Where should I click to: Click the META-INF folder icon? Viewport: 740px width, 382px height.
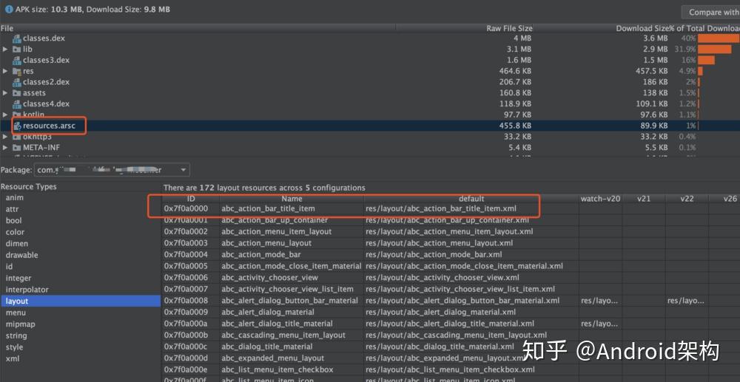17,148
